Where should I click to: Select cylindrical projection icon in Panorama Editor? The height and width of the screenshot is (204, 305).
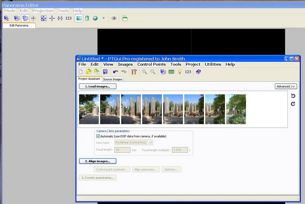(x=87, y=18)
